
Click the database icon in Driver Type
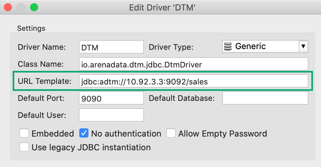pos(227,46)
